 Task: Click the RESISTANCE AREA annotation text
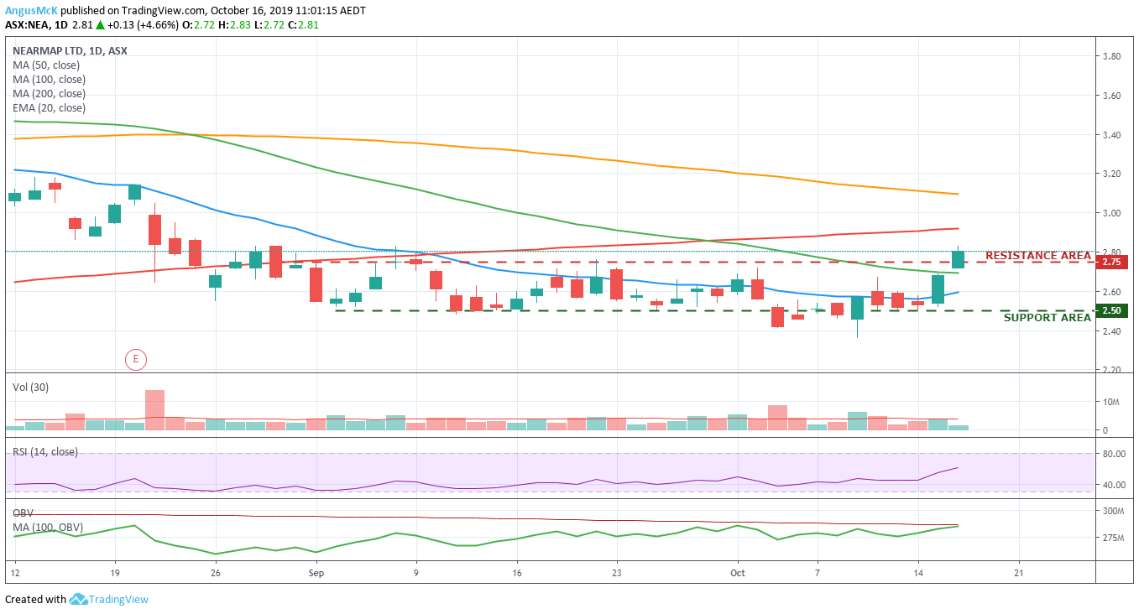[1038, 255]
